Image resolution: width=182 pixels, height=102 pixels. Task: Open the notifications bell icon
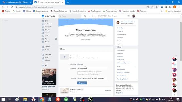(85, 16)
